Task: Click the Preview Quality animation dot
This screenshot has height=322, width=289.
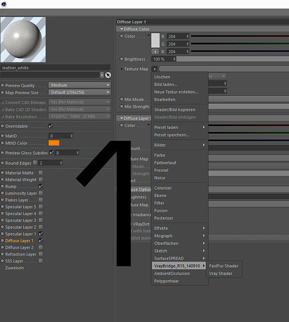Action: [x=3, y=86]
